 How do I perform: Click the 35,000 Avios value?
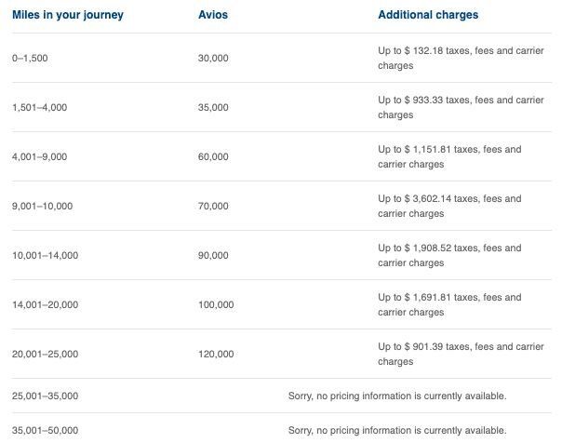tap(213, 107)
